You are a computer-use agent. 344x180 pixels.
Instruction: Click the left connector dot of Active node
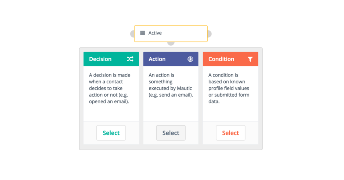pos(132,34)
